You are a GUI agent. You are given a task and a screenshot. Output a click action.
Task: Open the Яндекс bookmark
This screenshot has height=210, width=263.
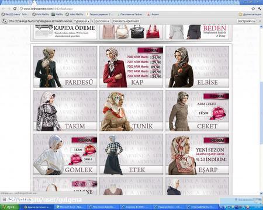click(x=153, y=14)
